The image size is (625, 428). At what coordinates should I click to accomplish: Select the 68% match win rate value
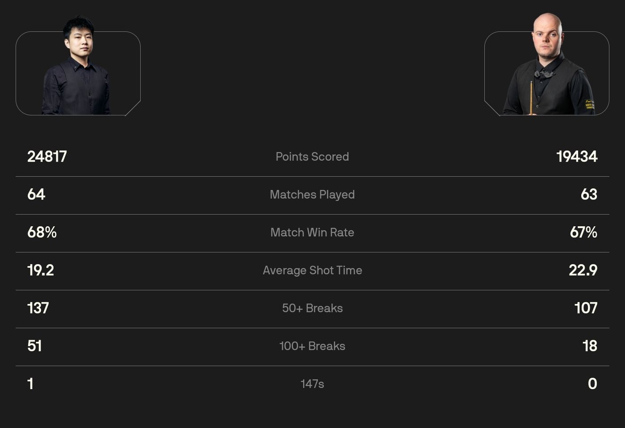pyautogui.click(x=42, y=233)
